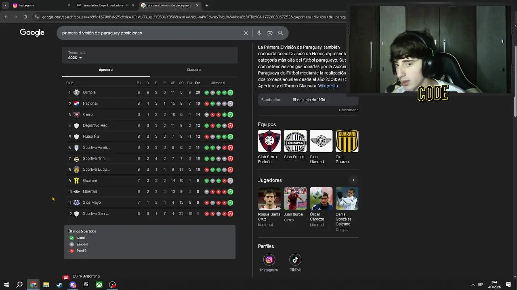Screen dimensions: 517x290
Task: Open the Olimpia team row
Action: (150, 92)
